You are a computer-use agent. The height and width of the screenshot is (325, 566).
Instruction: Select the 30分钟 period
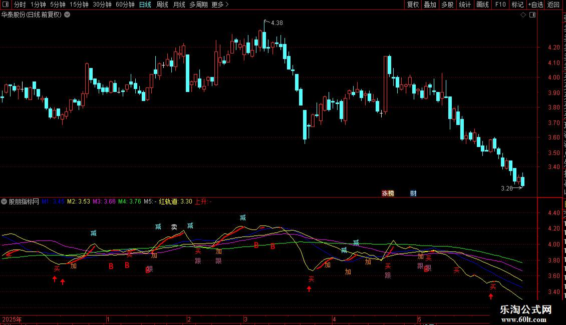point(102,4)
